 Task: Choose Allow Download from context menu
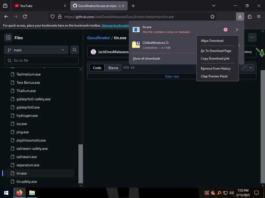pyautogui.click(x=212, y=40)
